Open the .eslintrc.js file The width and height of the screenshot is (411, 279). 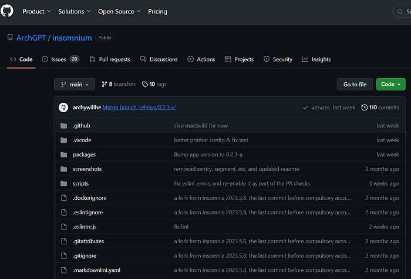pyautogui.click(x=85, y=227)
